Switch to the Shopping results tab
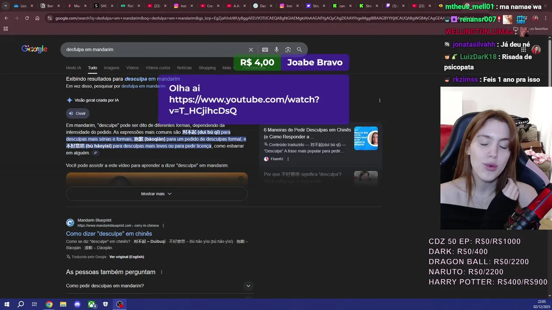 207,68
